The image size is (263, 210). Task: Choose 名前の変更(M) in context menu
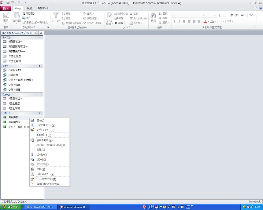pos(50,140)
